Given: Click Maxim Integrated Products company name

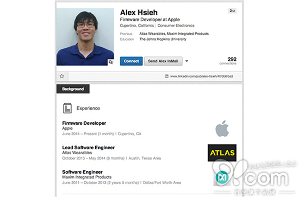Looking at the screenshot, I should point(87,177).
